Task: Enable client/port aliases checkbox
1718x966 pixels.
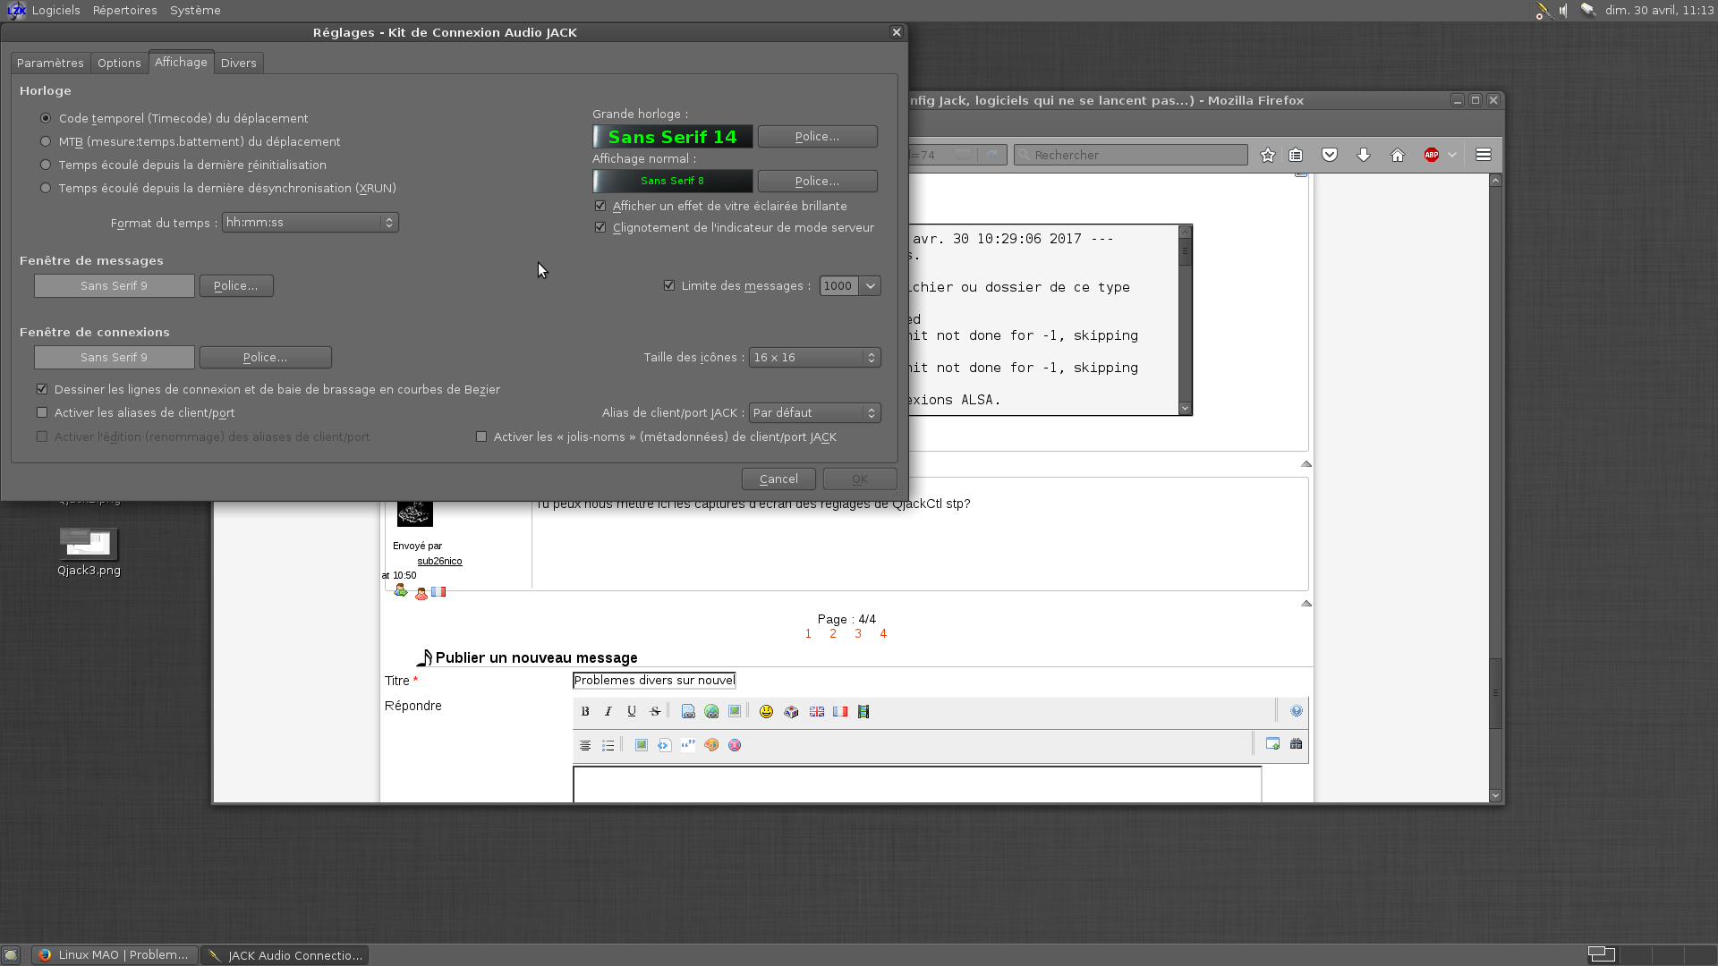Action: click(42, 413)
